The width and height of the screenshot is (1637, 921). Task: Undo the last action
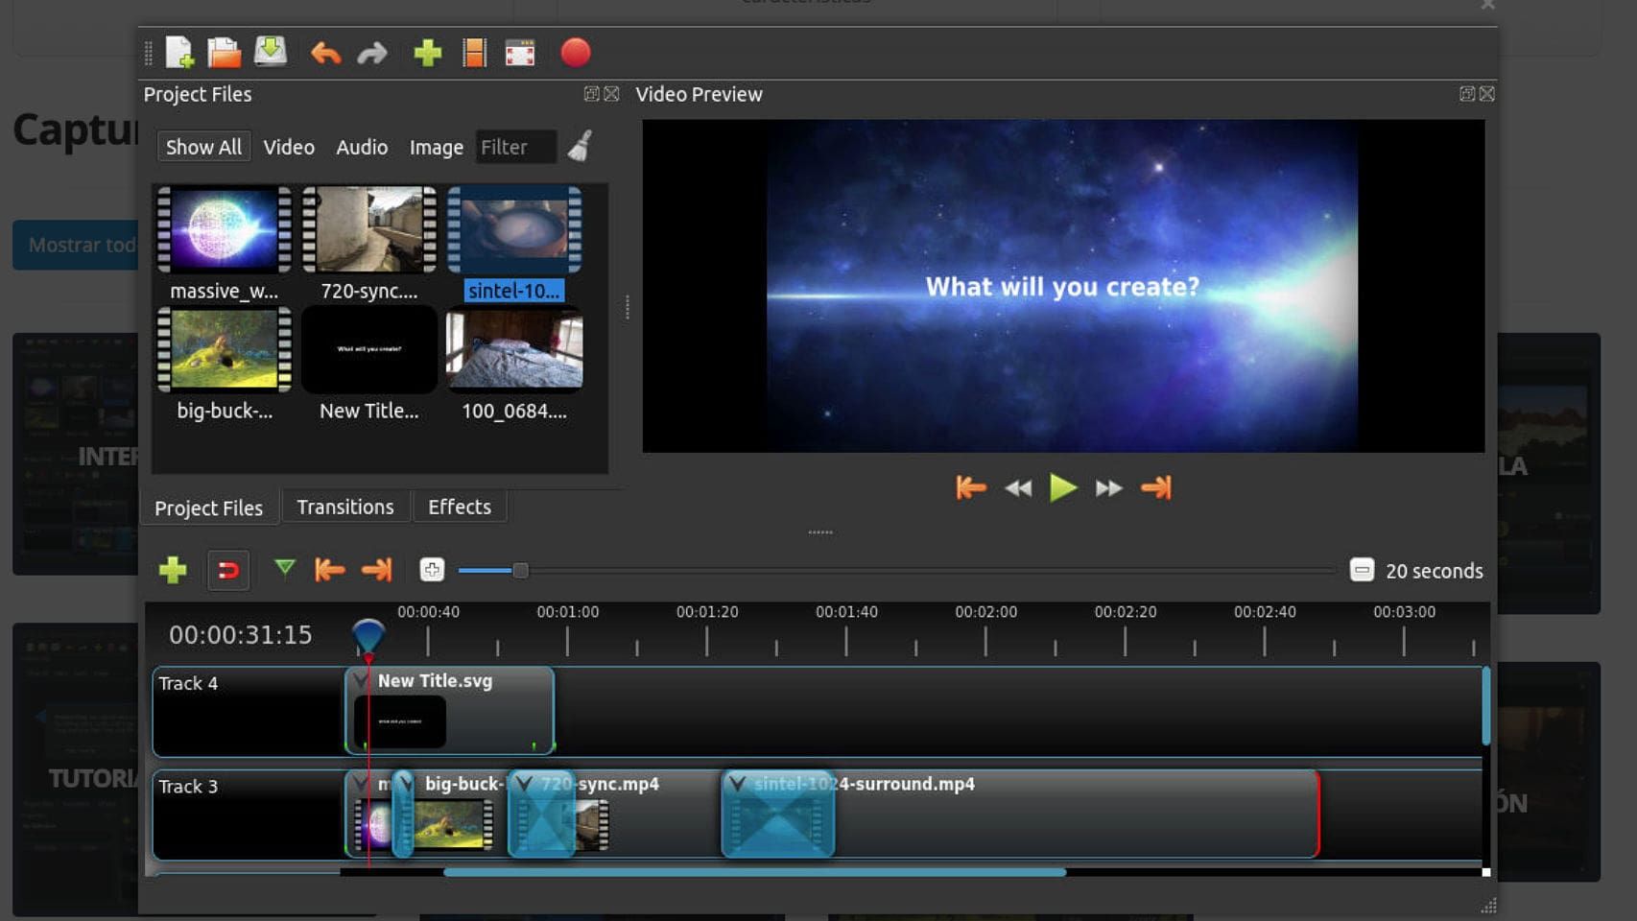[x=325, y=53]
